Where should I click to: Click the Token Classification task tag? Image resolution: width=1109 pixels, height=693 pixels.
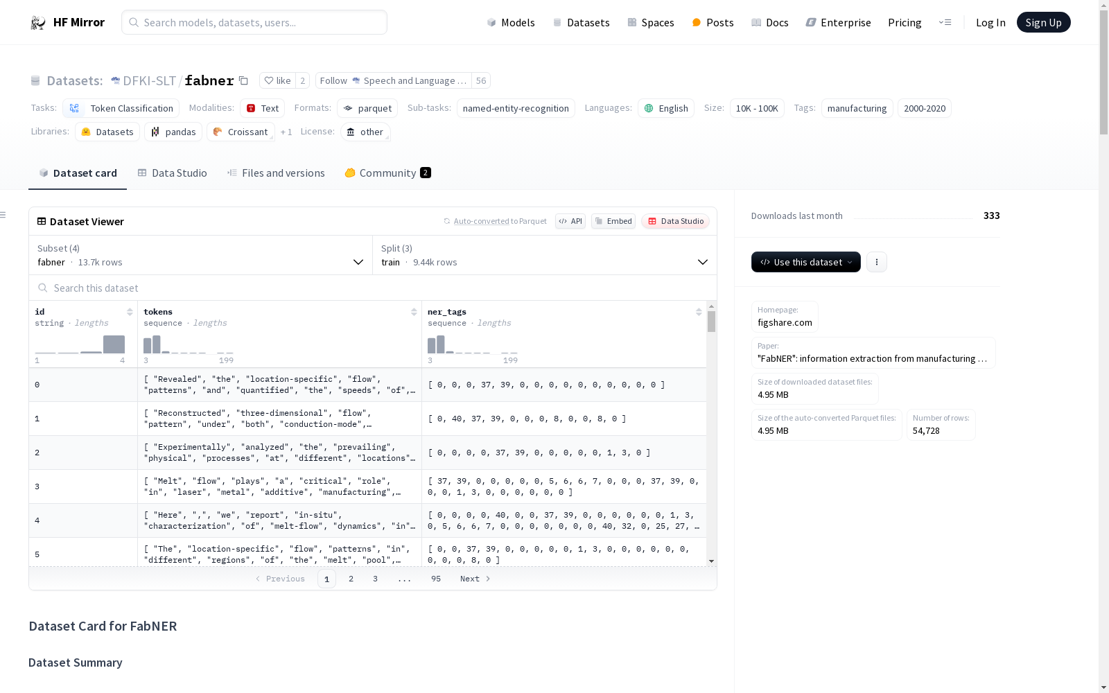point(121,108)
